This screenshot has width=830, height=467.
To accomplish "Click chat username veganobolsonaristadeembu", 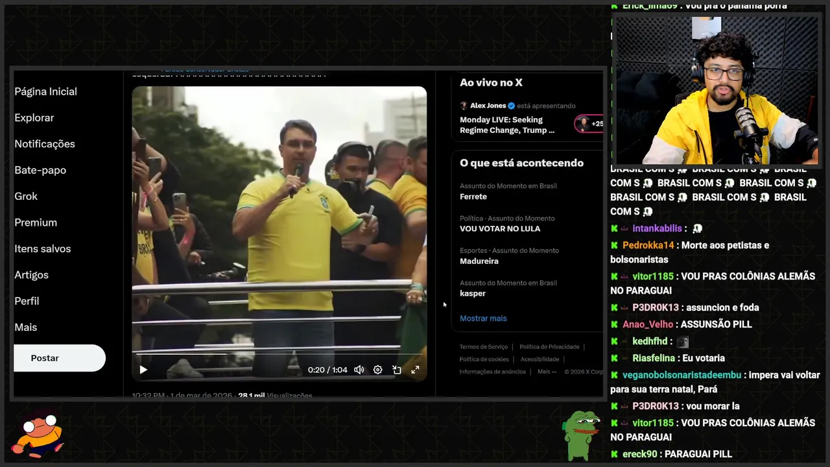I will pyautogui.click(x=682, y=375).
